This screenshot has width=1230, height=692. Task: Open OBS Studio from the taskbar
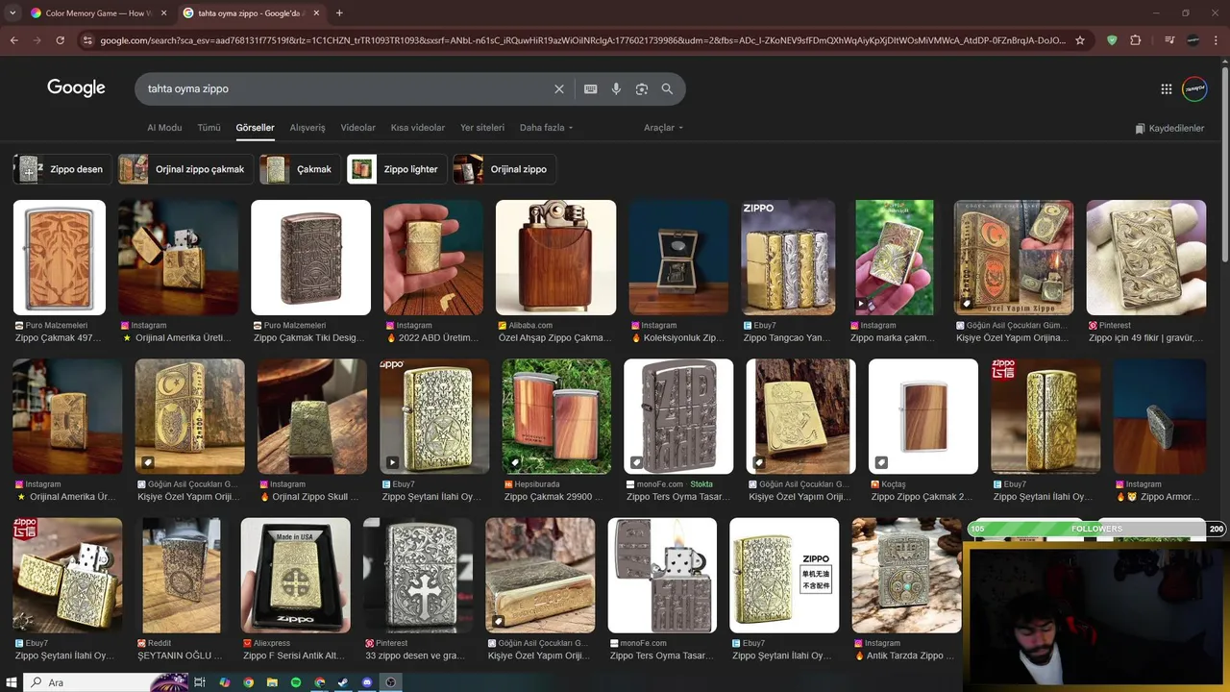click(391, 682)
